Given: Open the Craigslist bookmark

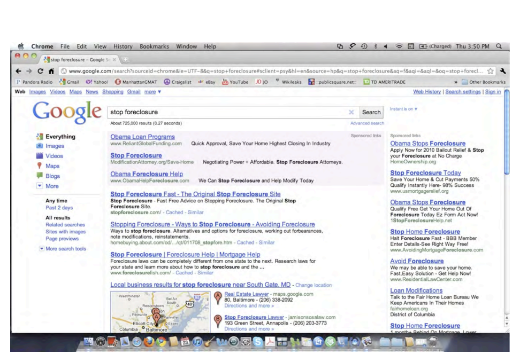Looking at the screenshot, I should point(178,82).
